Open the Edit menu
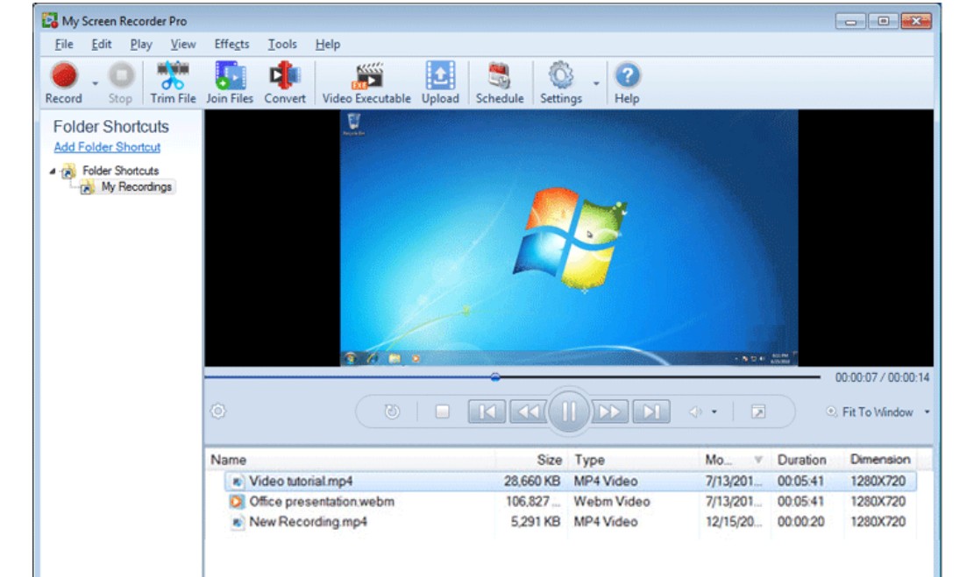Image resolution: width=974 pixels, height=577 pixels. [x=101, y=44]
